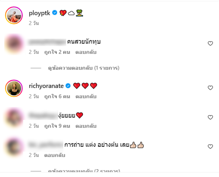View the ถูกใจ 2 คน likes list
219x177 pixels.
point(57,52)
